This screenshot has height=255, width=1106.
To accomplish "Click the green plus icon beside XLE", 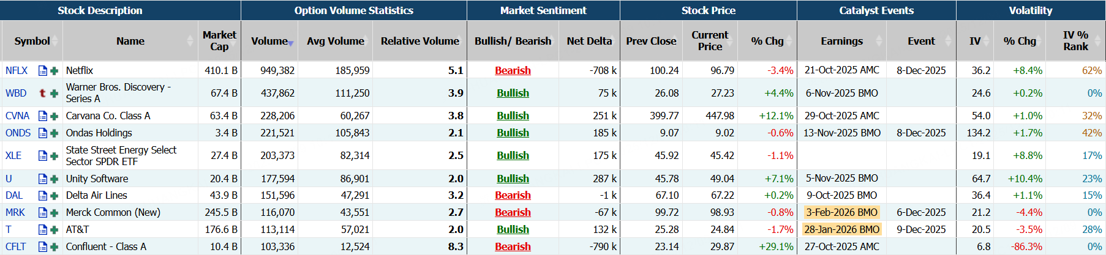I will point(54,156).
